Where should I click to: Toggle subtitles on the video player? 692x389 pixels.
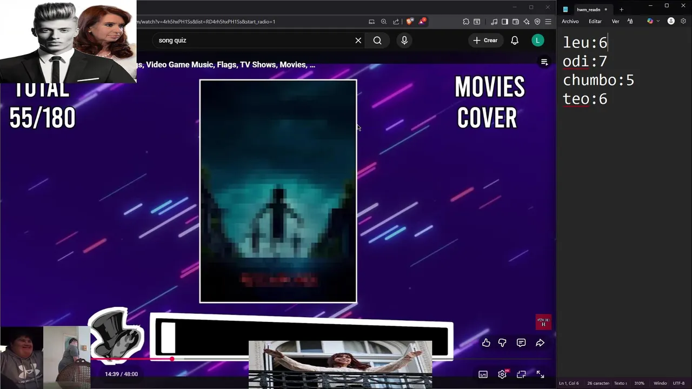[483, 374]
